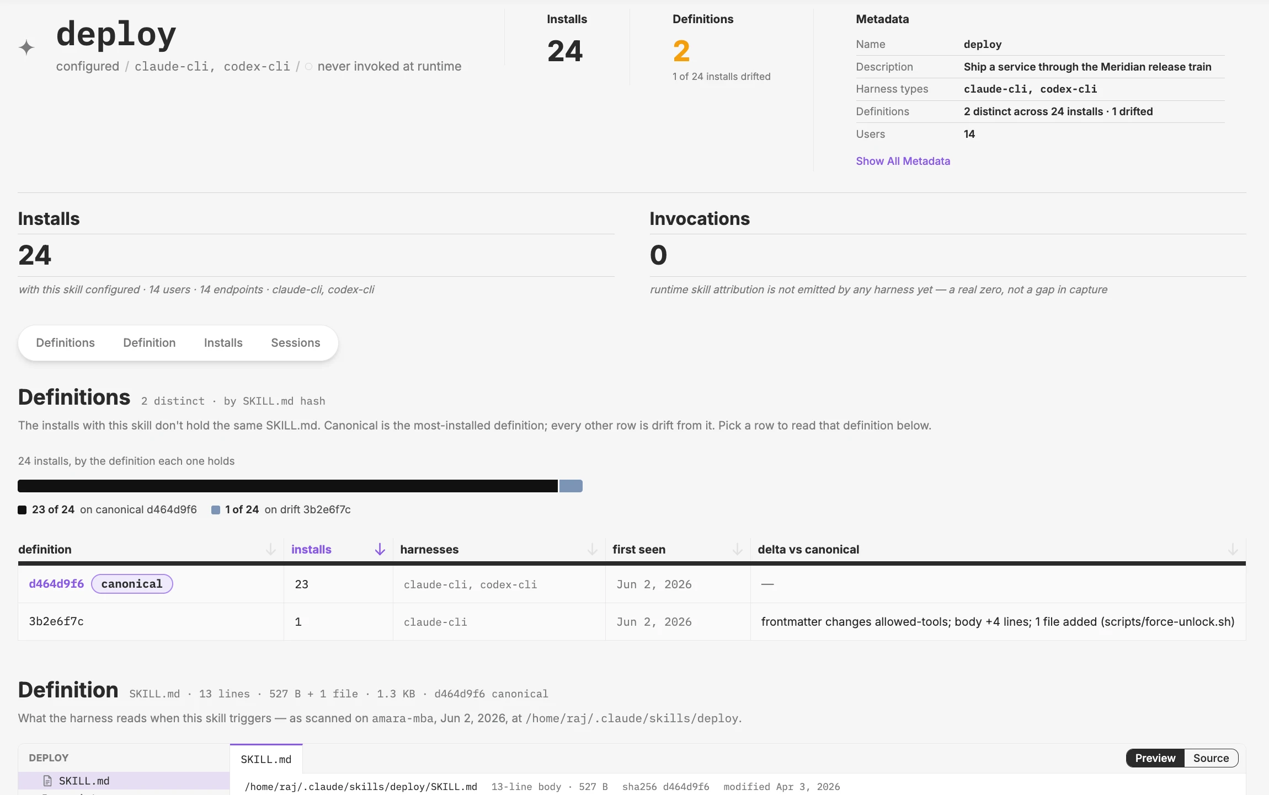This screenshot has width=1269, height=795.
Task: Switch to the Sessions tab
Action: [x=295, y=343]
